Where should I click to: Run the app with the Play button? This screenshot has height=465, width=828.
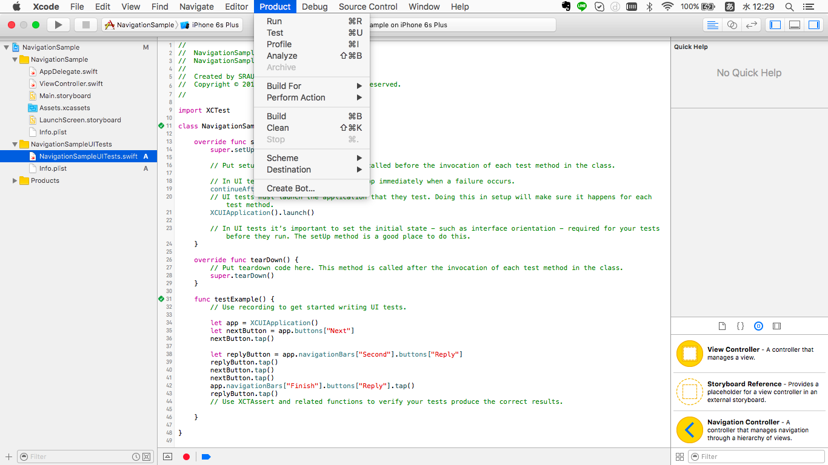click(58, 25)
